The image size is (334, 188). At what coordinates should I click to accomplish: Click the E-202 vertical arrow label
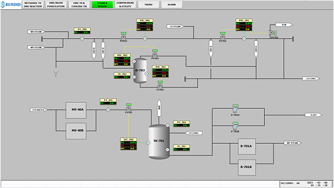point(103,51)
